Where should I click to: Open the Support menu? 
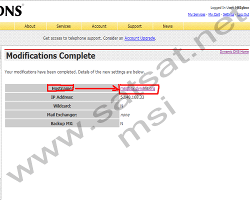[134, 26]
